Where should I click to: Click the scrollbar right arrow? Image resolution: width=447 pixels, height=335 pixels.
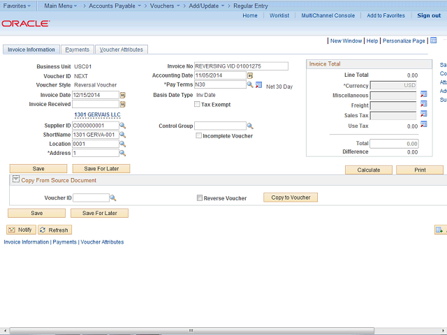pos(444,331)
